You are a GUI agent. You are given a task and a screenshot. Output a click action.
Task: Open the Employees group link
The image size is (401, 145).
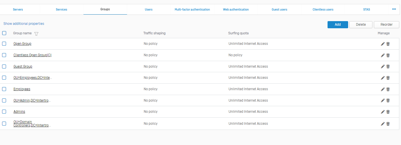point(22,89)
